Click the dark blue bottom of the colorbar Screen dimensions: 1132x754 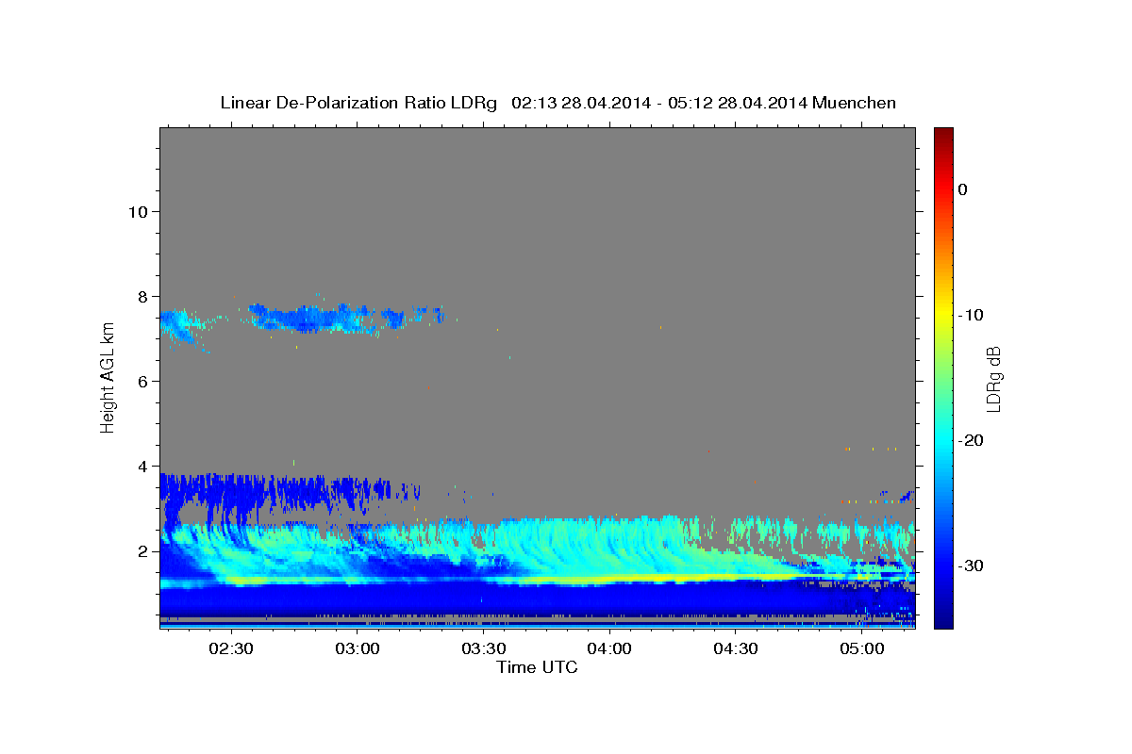point(943,617)
